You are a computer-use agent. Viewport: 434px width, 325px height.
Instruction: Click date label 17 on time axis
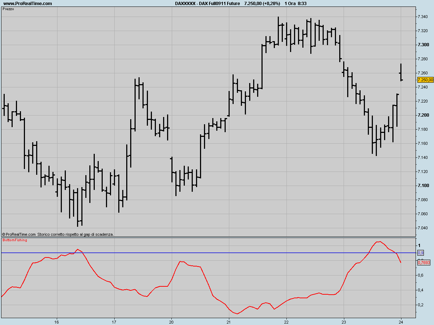(114, 321)
